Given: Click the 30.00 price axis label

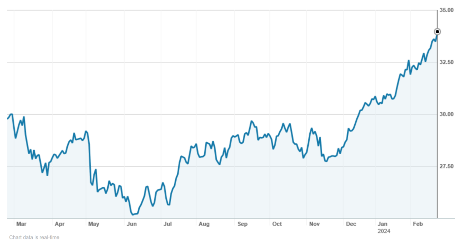Looking at the screenshot, I should [447, 114].
